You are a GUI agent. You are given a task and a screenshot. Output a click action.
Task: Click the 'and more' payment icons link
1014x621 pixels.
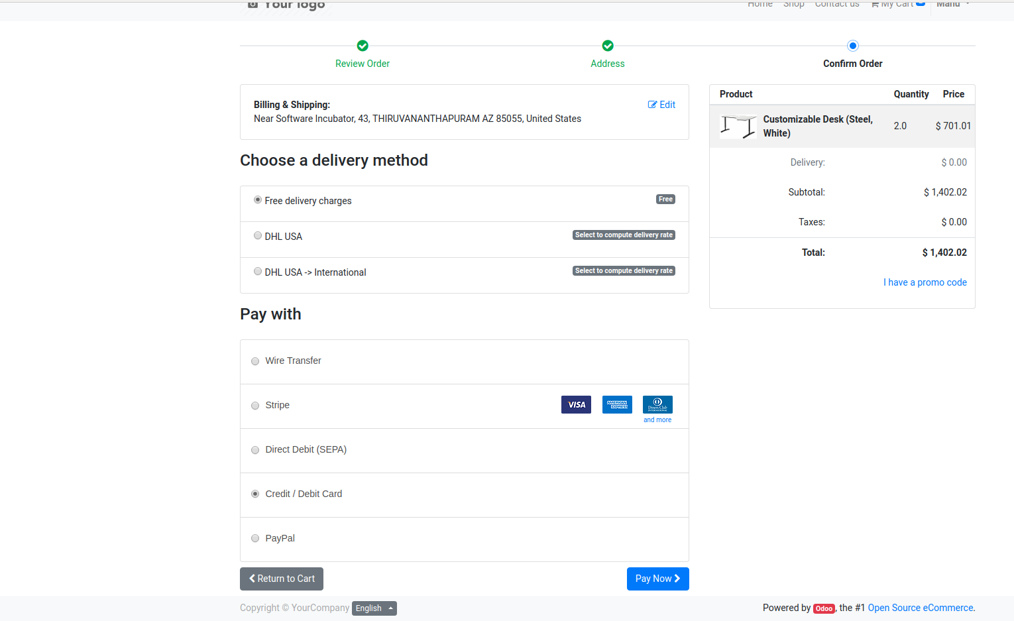(657, 420)
